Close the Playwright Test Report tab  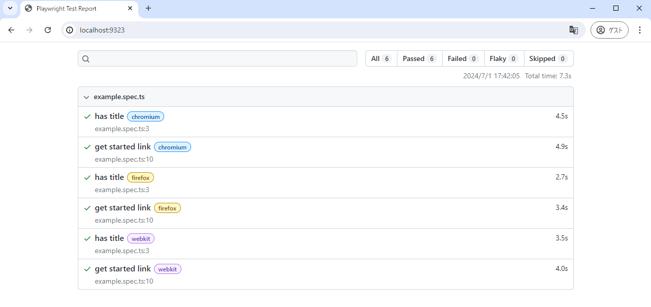(x=130, y=8)
